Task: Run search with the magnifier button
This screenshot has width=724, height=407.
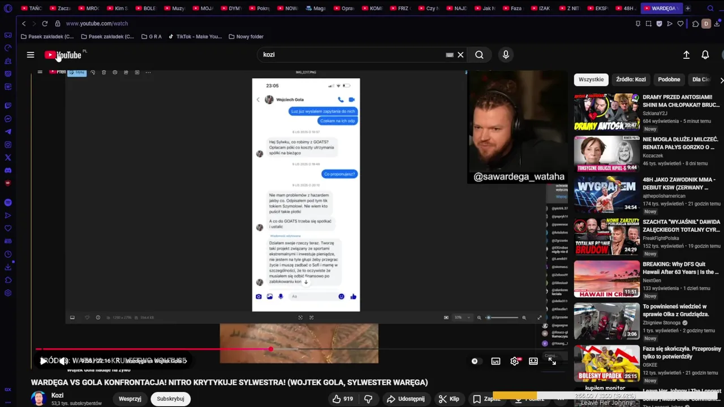Action: click(x=479, y=55)
